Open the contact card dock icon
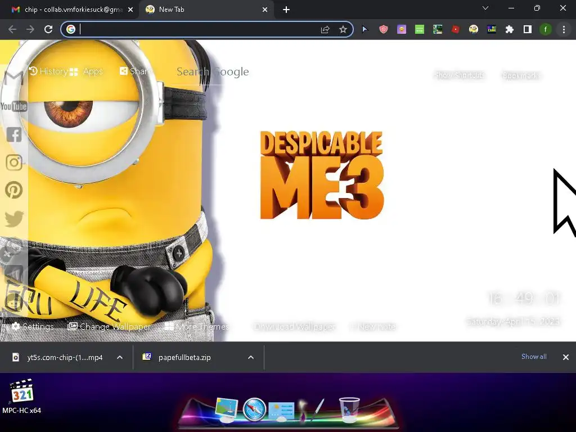The height and width of the screenshot is (432, 576). (x=281, y=411)
